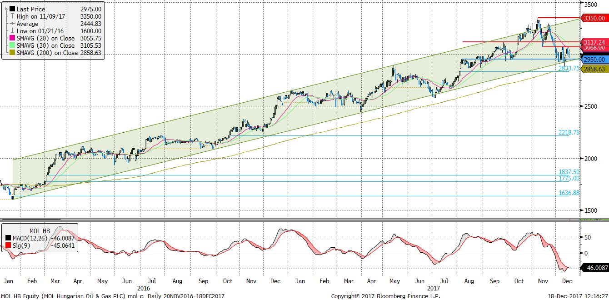Image resolution: width=609 pixels, height=300 pixels.
Task: Click the red 3350.00 price tag
Action: click(594, 18)
